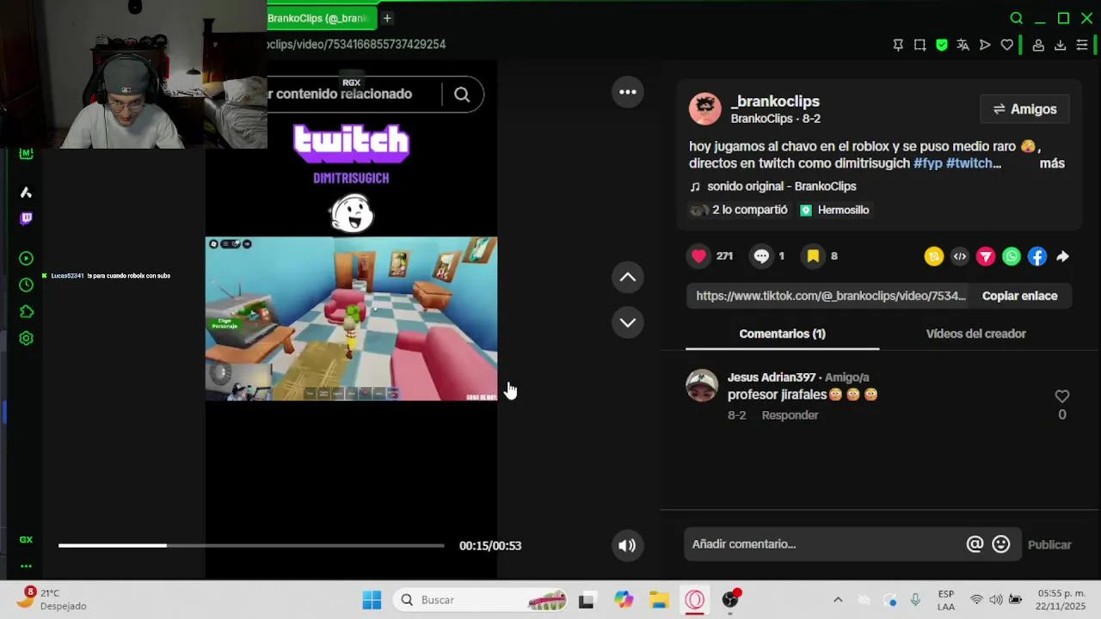The image size is (1101, 619).
Task: Open Jesus Adrian397's comment avatar
Action: coord(702,385)
